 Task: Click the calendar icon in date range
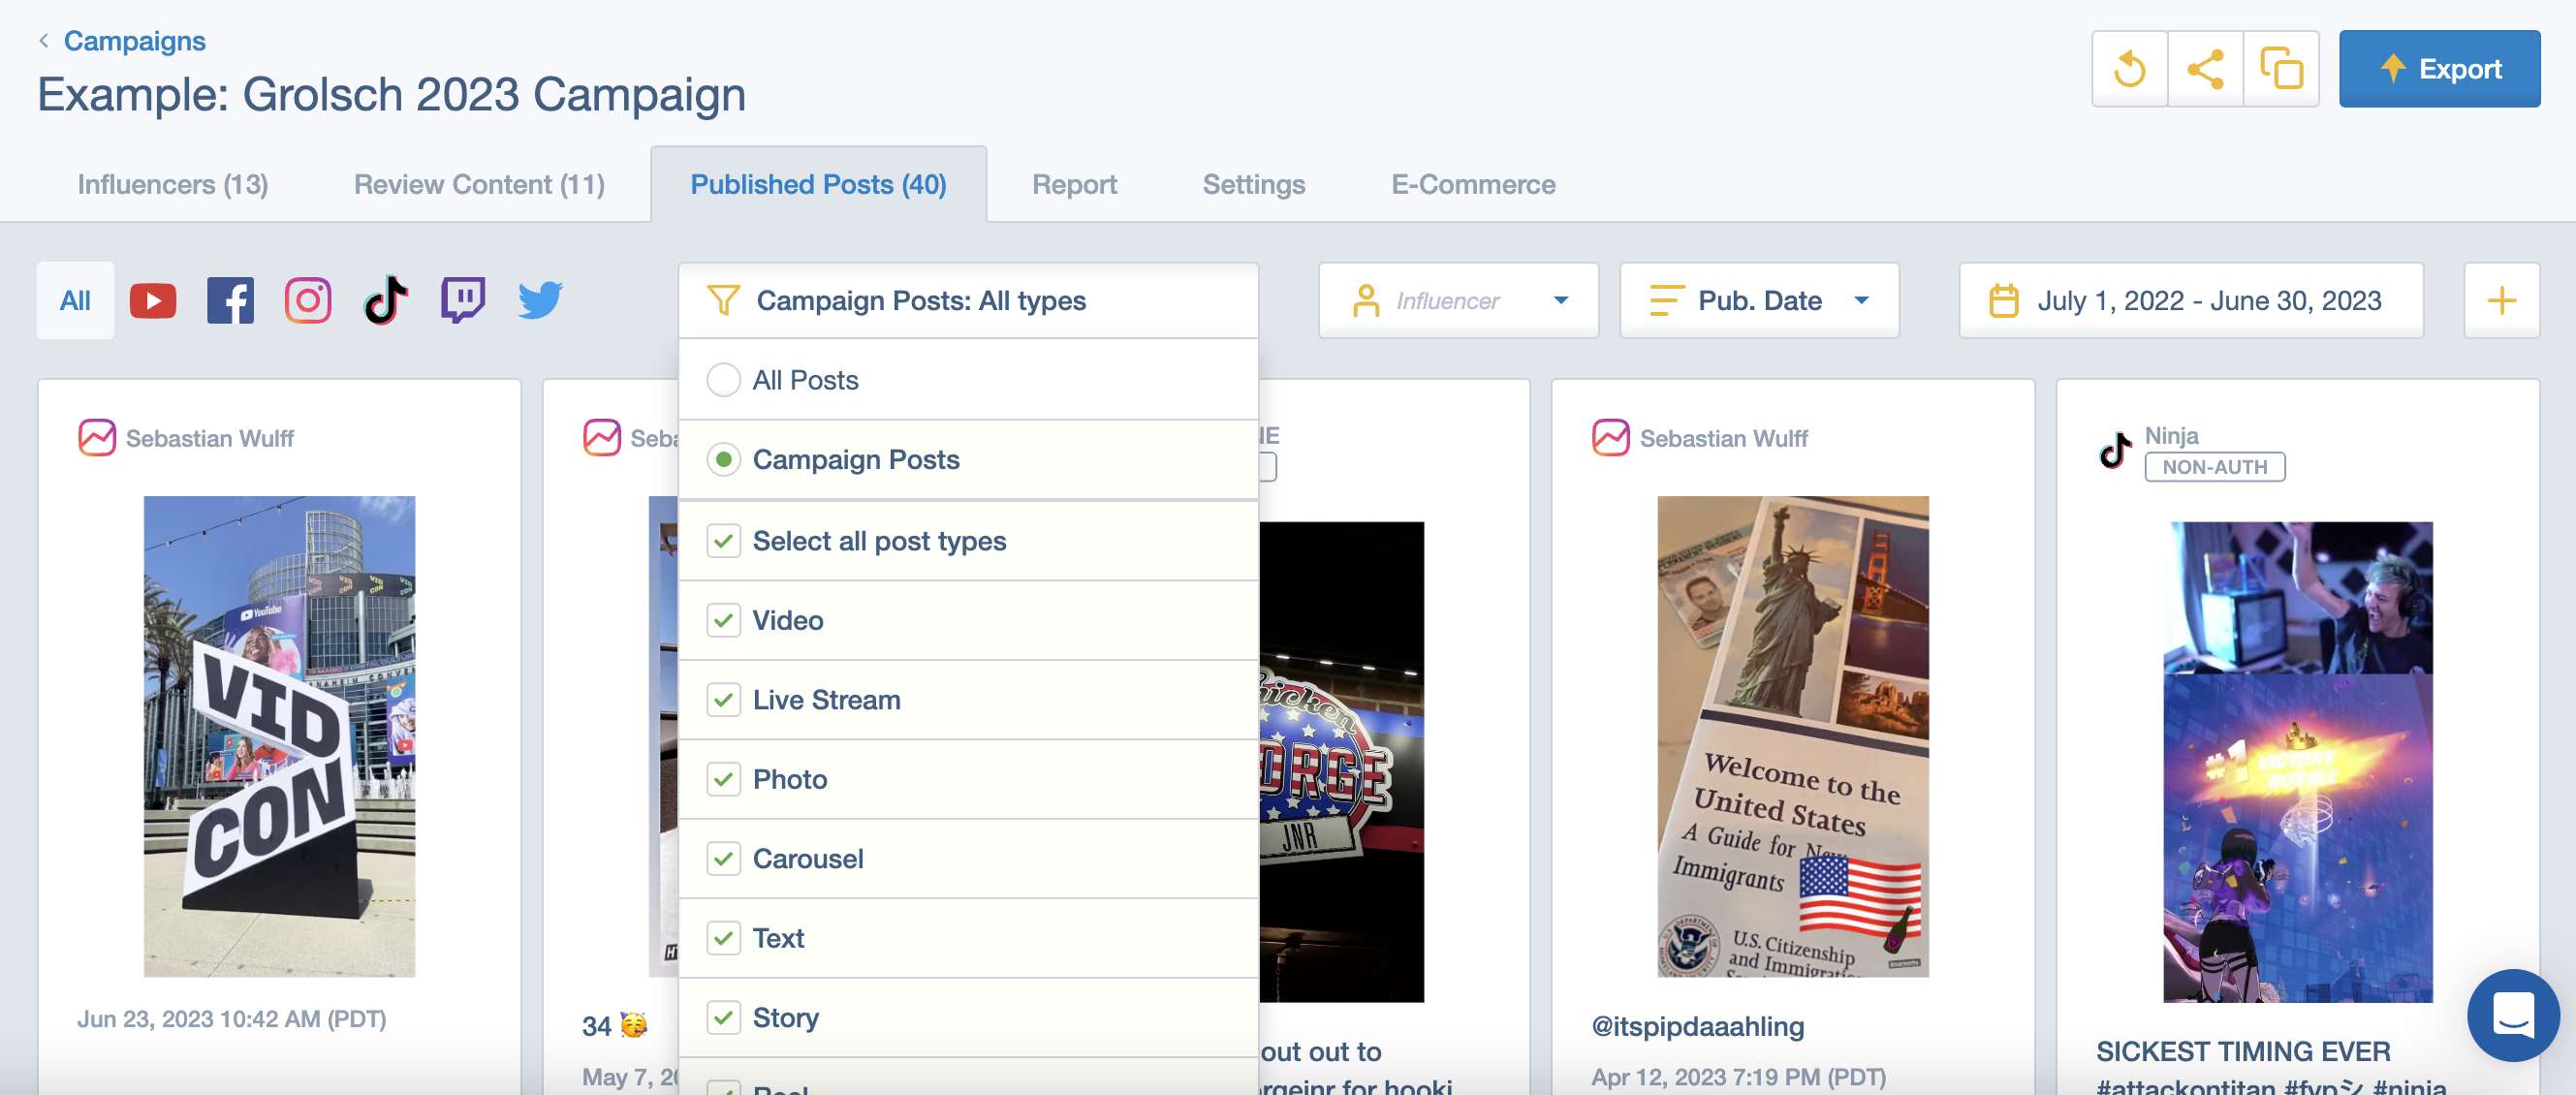point(2003,300)
